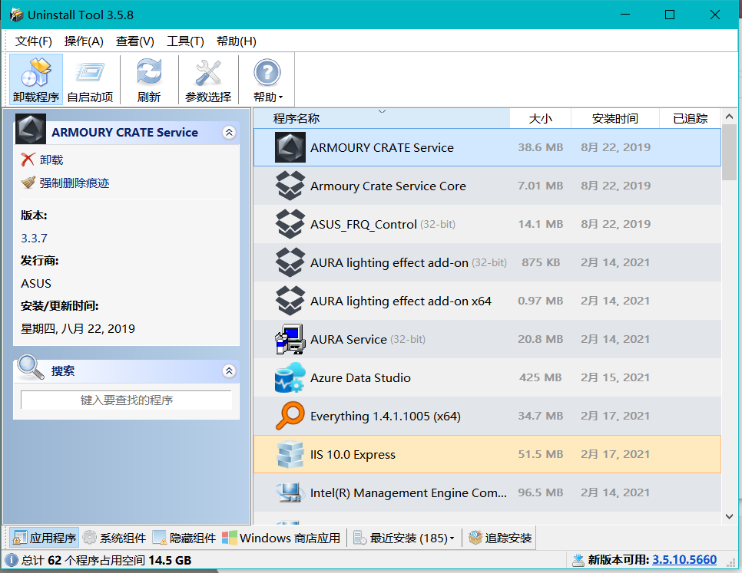
Task: Click 强制删除痕迹 force removal link
Action: [x=75, y=183]
